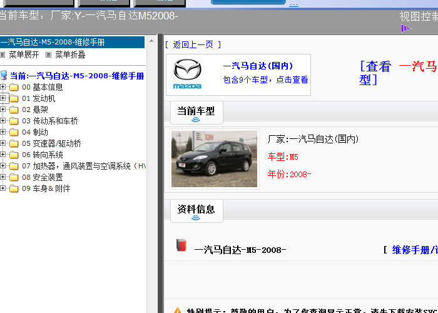Image resolution: width=438 pixels, height=313 pixels.
Task: Select 05 变速器/驱动桥 tree label
Action: click(51, 143)
